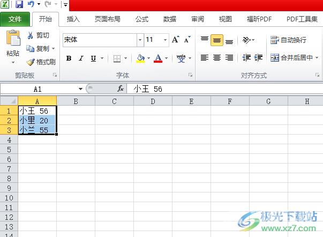Open the borders dropdown arrow
The image size is (323, 237).
pyautogui.click(x=125, y=58)
